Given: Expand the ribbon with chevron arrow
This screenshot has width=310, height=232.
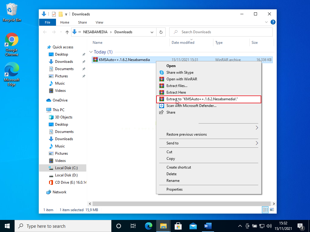Looking at the screenshot, I should tap(266, 22).
